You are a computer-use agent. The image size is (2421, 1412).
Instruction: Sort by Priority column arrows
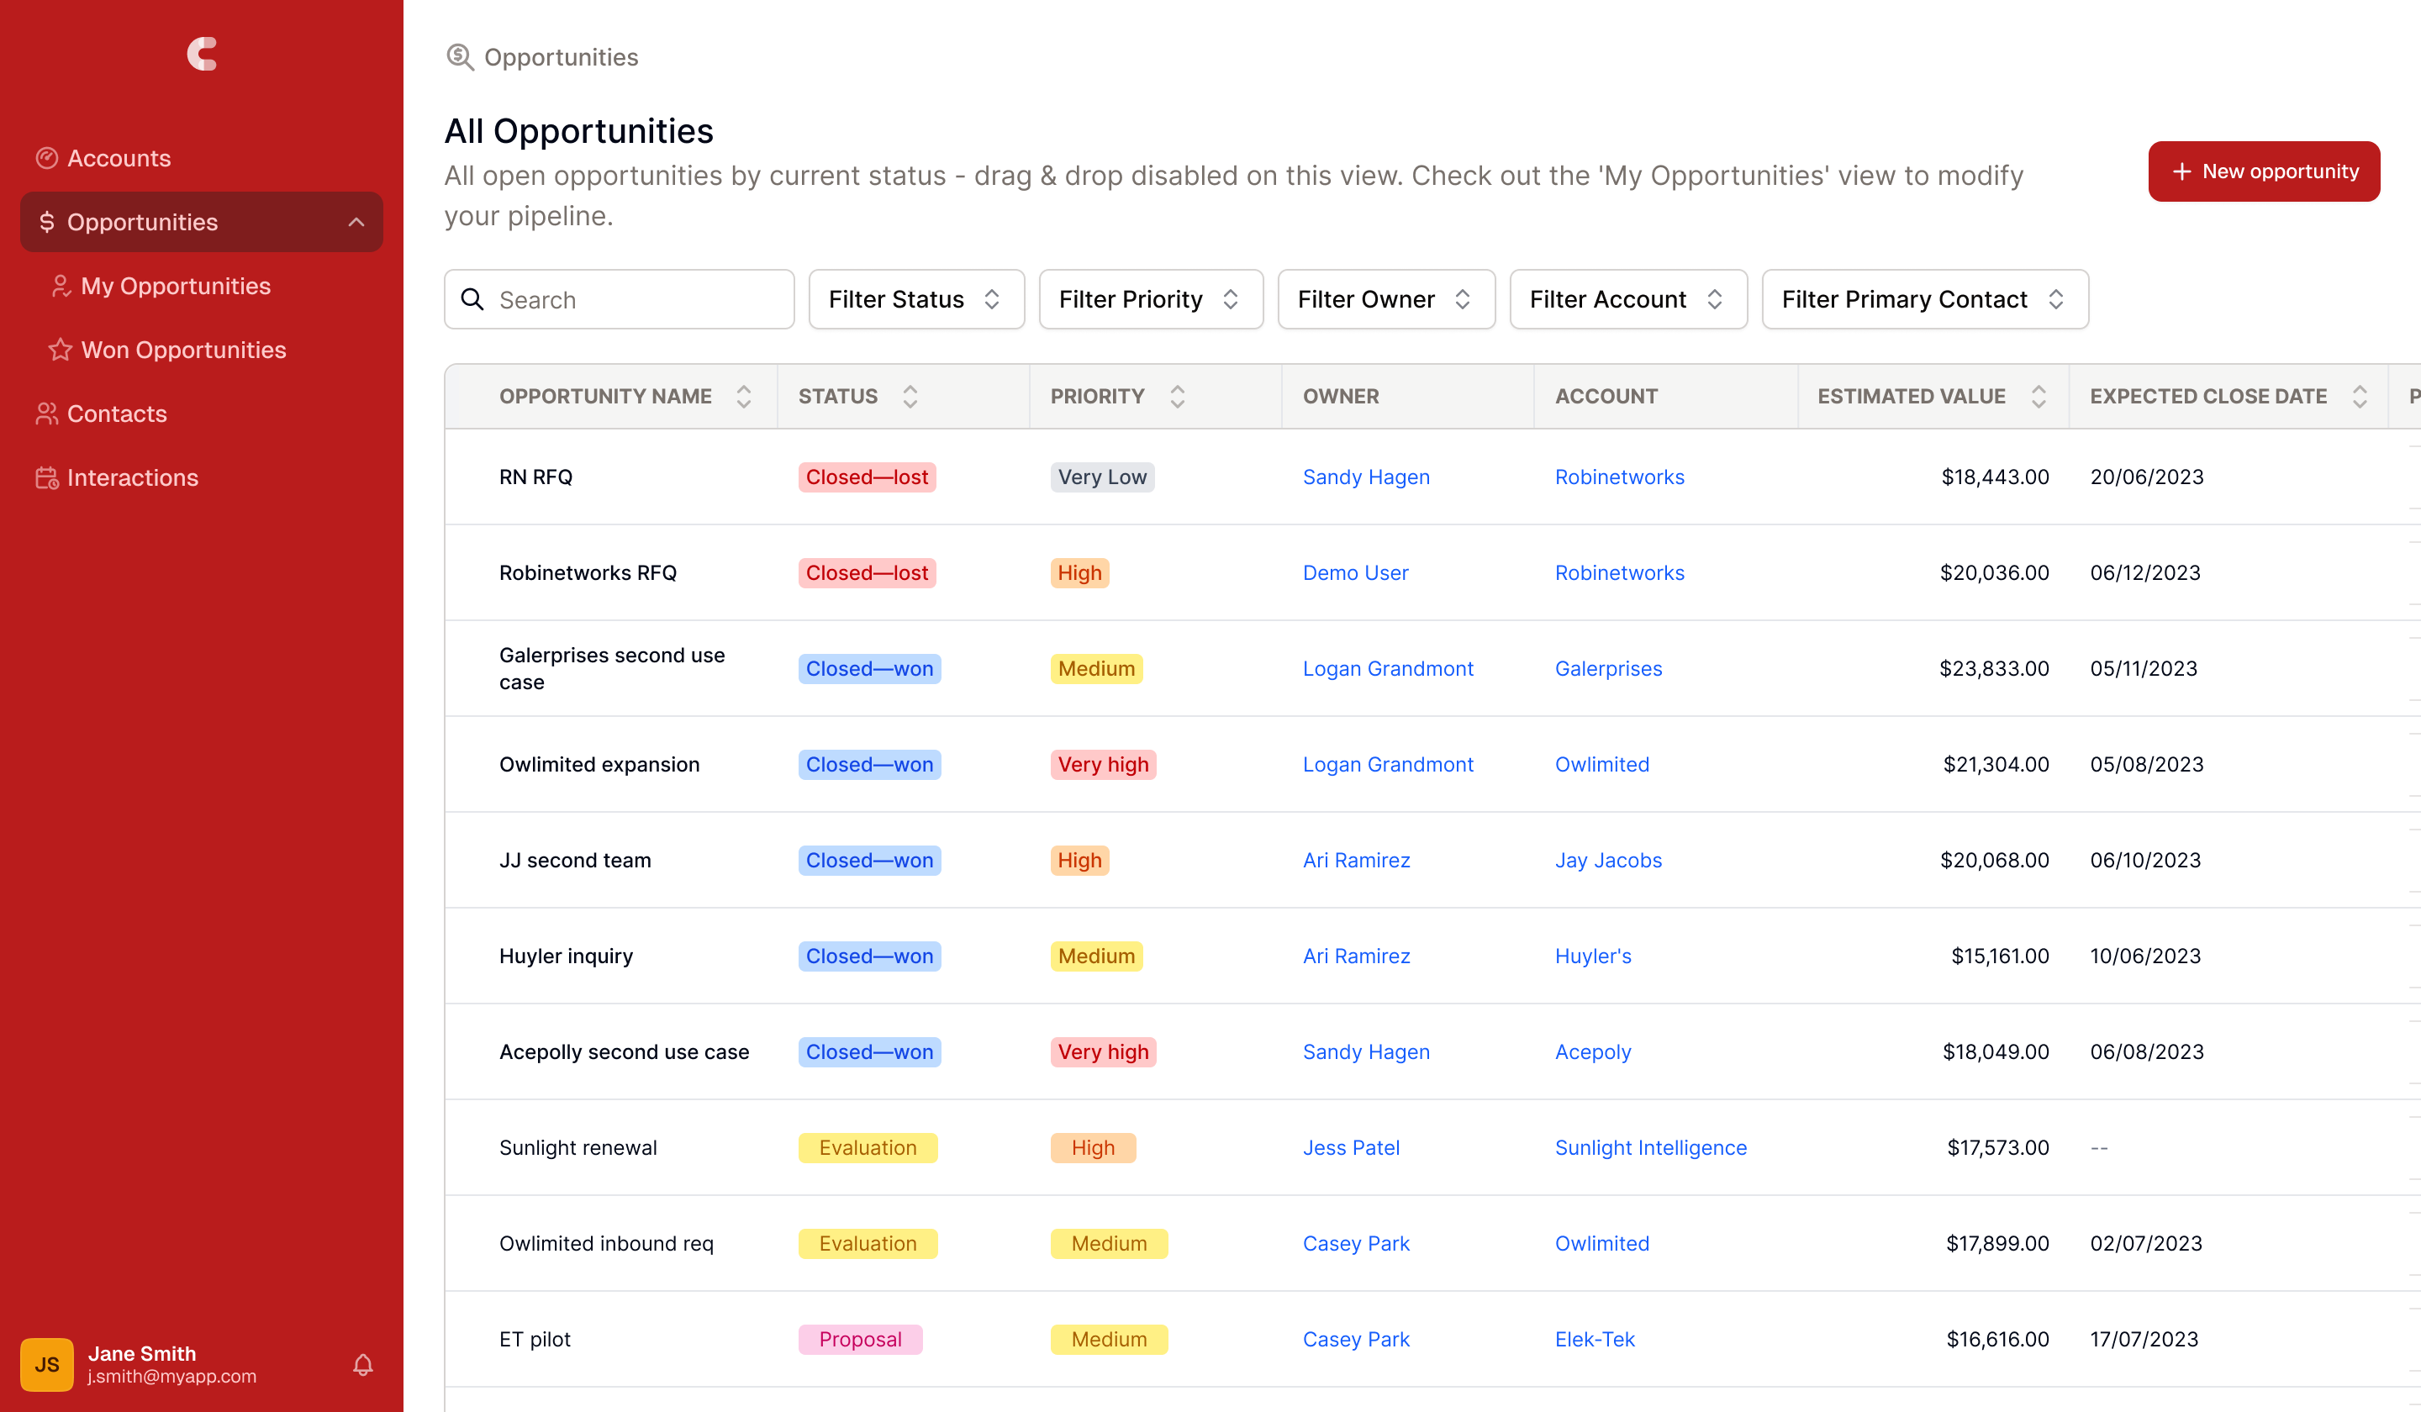coord(1177,397)
